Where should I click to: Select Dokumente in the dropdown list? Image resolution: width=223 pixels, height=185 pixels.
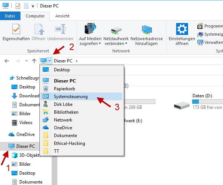[x=81, y=136]
